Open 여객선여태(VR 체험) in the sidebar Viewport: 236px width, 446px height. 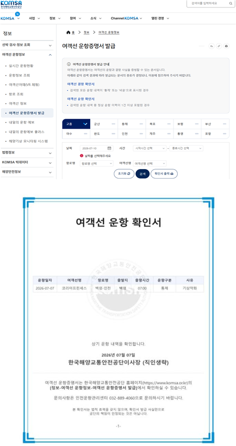[x=25, y=85]
